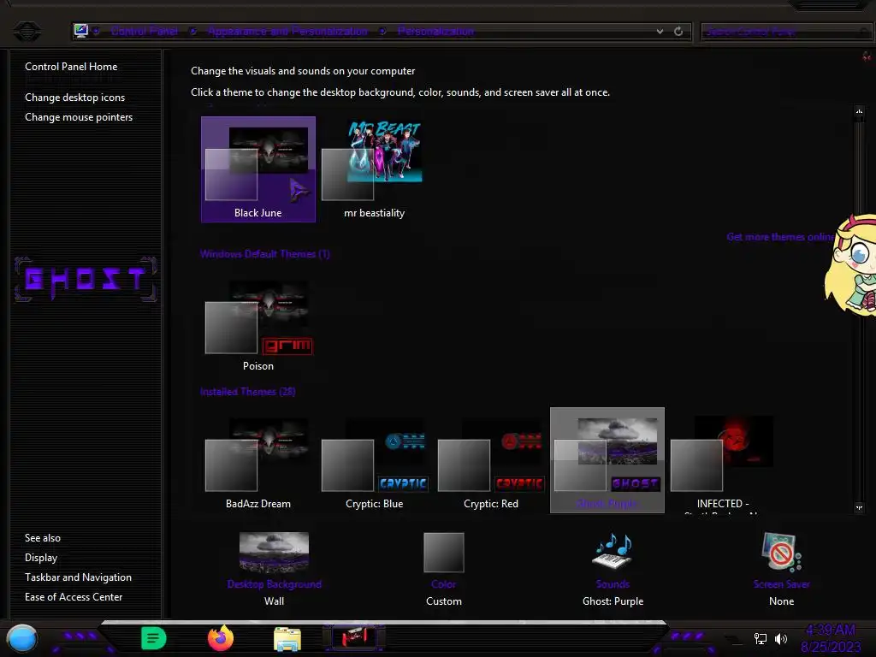Select the Ghost: Purple theme

(607, 460)
